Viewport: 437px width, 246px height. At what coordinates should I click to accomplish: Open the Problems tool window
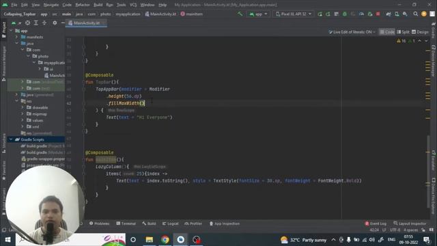click(x=100, y=223)
